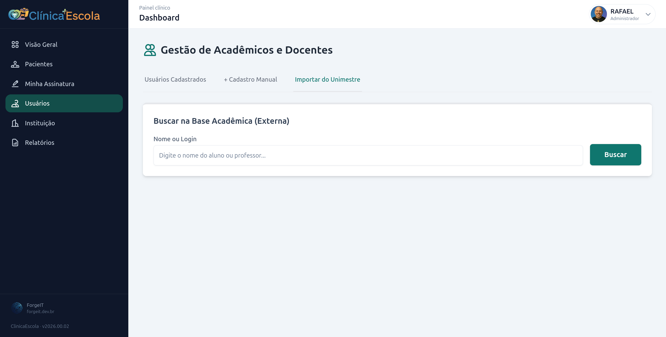Click the ForgeIT fingerprint logo icon
This screenshot has width=666, height=337.
(17, 308)
